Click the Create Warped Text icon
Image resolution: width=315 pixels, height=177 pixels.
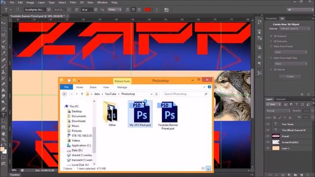[157, 10]
